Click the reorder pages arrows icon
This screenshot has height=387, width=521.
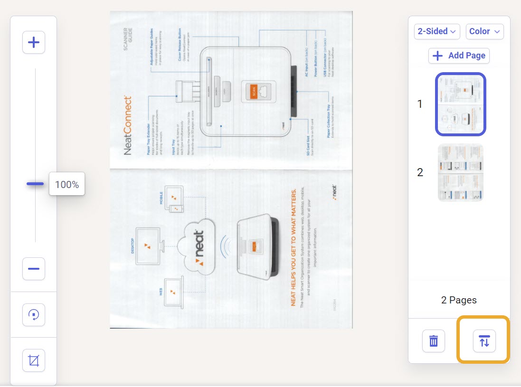pos(484,341)
